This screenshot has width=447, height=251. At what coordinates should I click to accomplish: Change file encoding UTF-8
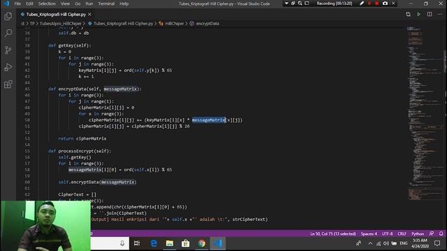click(x=387, y=234)
